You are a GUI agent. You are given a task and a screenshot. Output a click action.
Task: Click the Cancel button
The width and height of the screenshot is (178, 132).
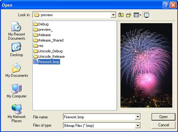coord(163,125)
